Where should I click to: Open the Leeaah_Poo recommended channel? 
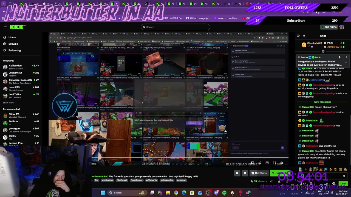click(x=21, y=143)
